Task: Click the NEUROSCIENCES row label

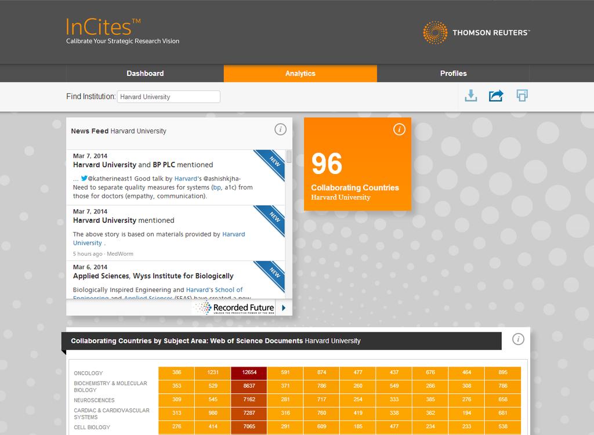Action: pos(94,400)
